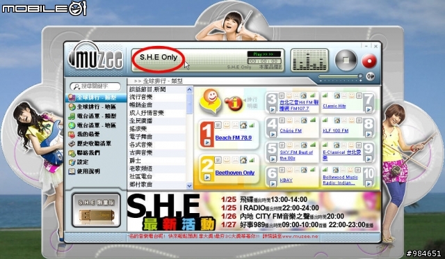Open the home page icon of KLF 100 FM
The width and height of the screenshot is (445, 259).
point(337,120)
